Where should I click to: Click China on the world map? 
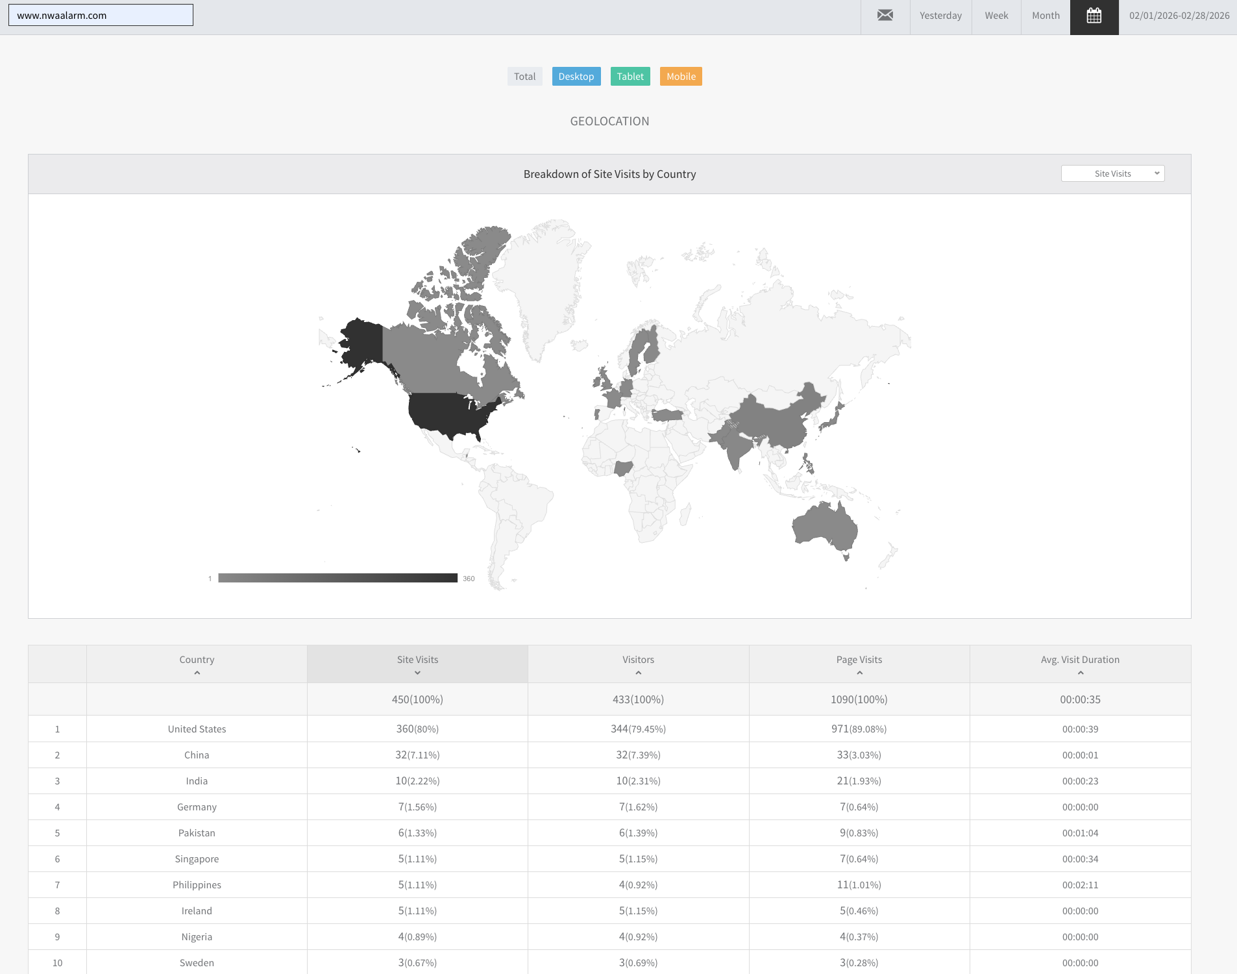[x=776, y=419]
